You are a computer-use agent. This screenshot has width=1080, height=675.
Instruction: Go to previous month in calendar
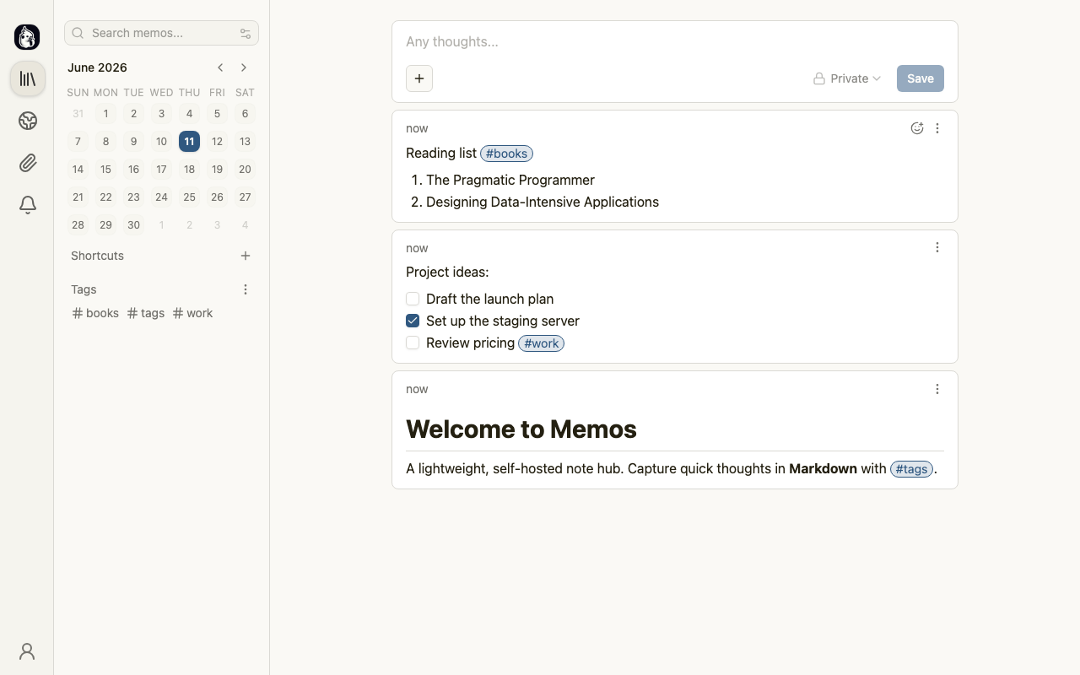click(x=220, y=67)
